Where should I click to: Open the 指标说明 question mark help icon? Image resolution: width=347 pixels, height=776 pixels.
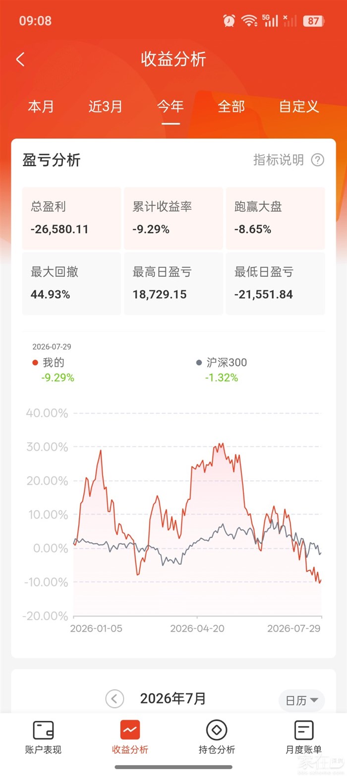[x=317, y=160]
